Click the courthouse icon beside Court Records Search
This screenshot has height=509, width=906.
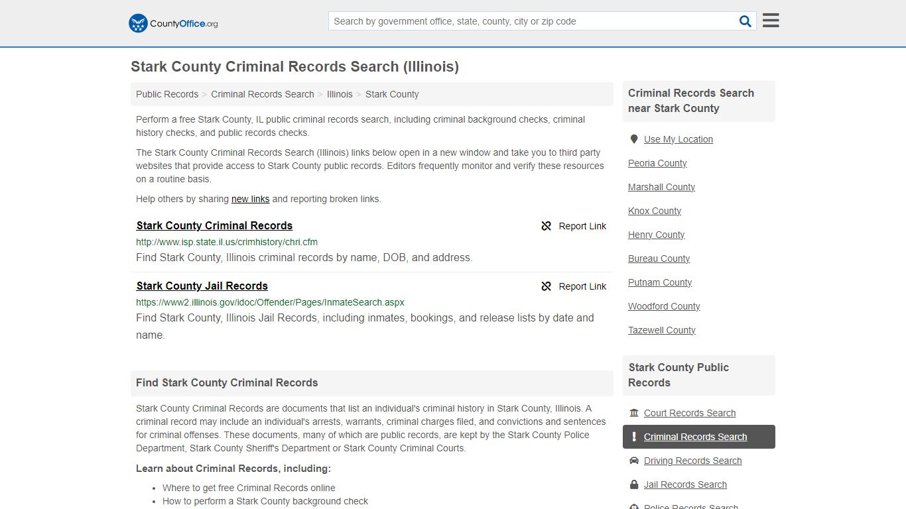634,413
